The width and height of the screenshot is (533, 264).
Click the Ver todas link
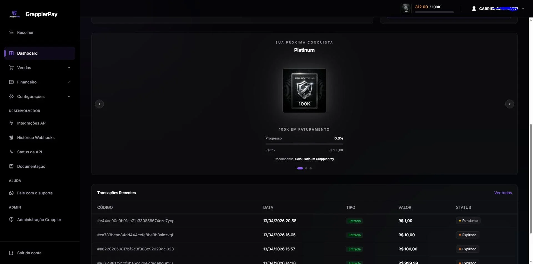click(x=503, y=193)
